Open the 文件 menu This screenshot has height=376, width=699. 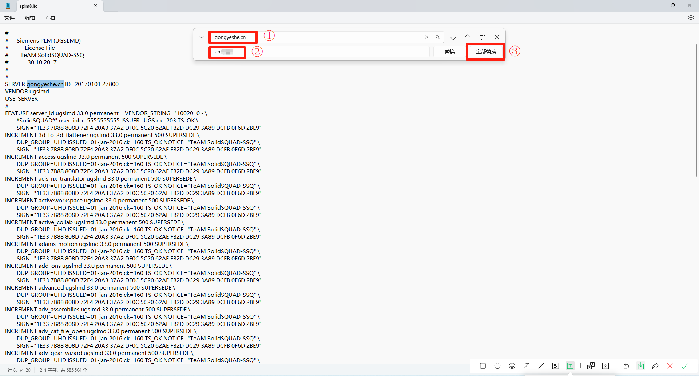[9, 18]
